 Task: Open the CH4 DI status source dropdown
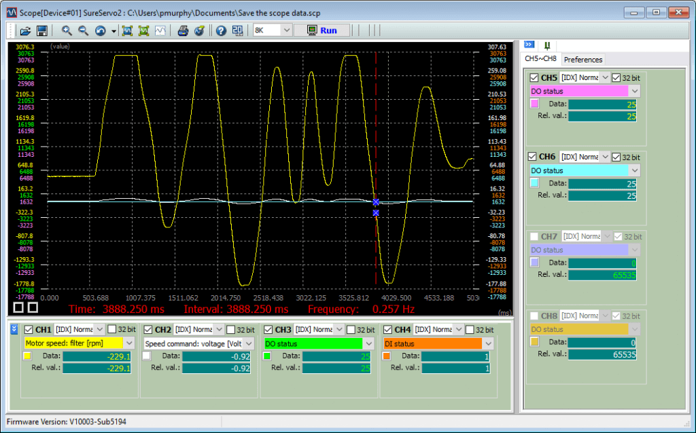pos(488,343)
